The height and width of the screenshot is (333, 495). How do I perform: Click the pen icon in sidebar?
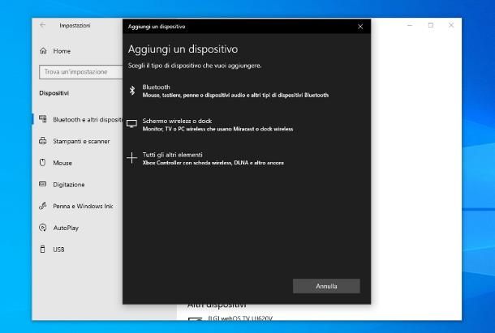43,206
